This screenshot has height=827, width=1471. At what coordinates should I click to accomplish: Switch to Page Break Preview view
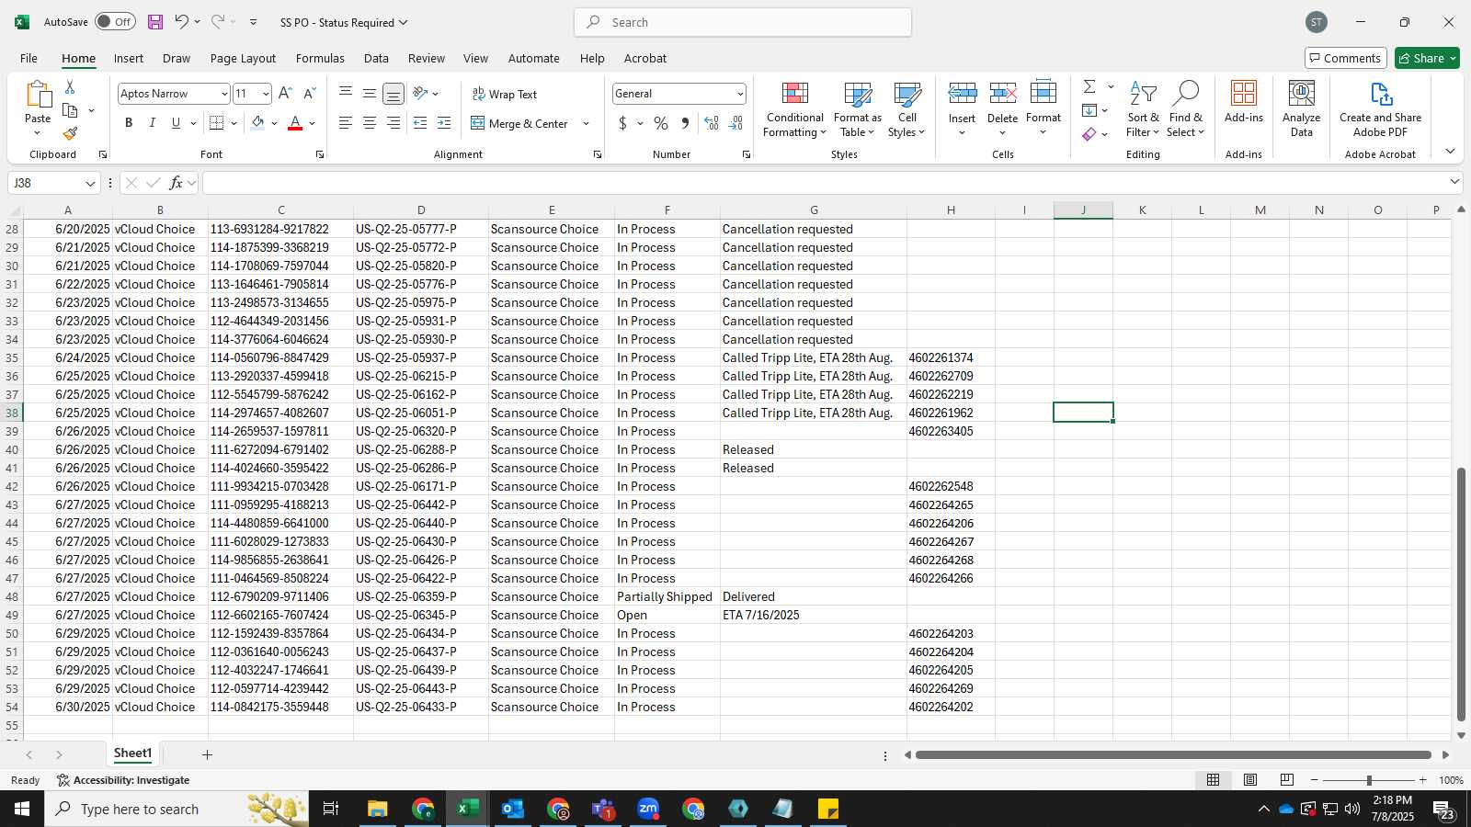(x=1287, y=780)
